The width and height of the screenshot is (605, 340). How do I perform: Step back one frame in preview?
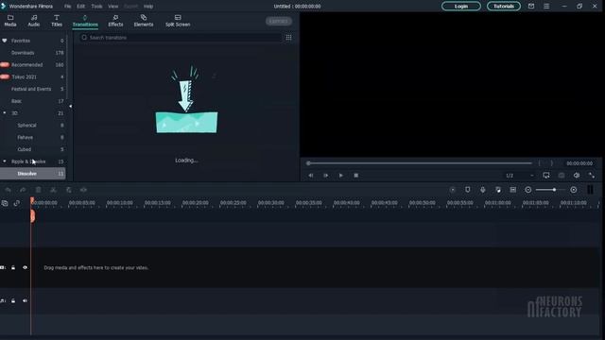tap(311, 176)
